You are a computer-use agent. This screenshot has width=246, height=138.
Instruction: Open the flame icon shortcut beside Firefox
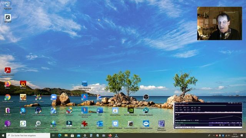tap(23, 84)
